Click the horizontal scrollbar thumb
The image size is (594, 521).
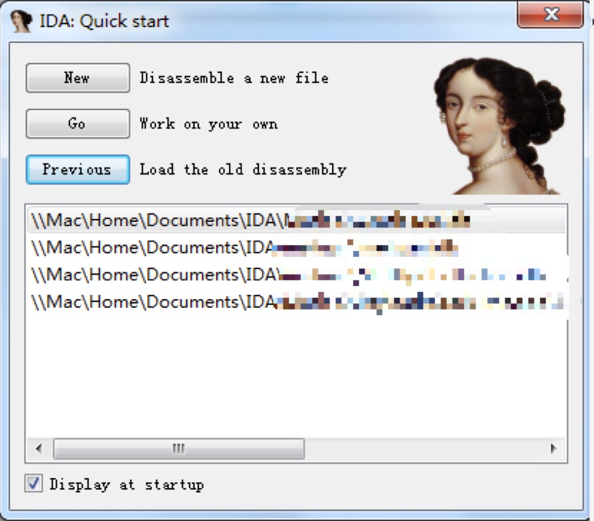coord(179,449)
